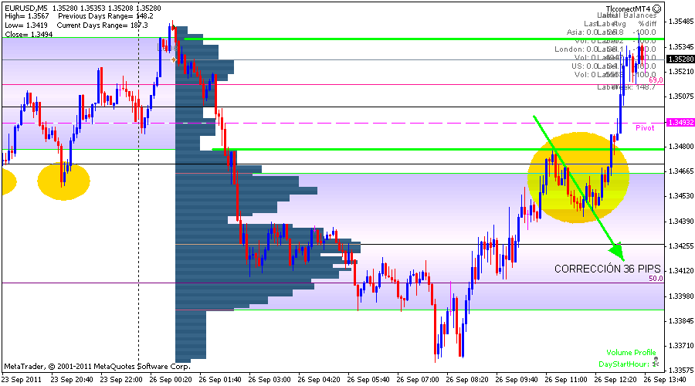Click the black 1.35280 current price tag

[x=680, y=59]
